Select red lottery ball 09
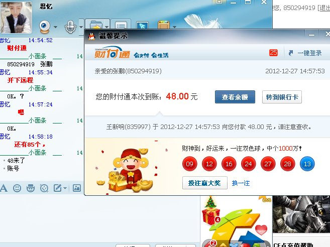330x247 pixels. (190, 164)
